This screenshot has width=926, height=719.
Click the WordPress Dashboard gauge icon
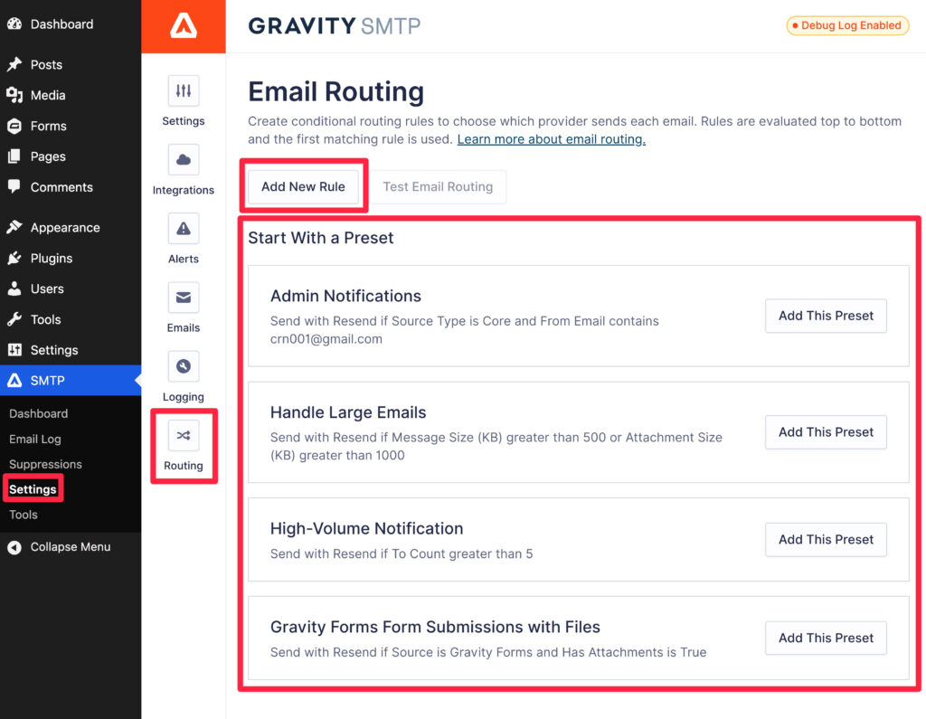click(x=14, y=24)
